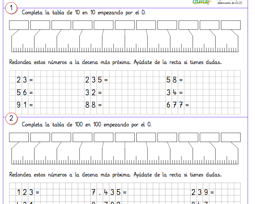Image resolution: width=255 pixels, height=204 pixels.
Task: Click the answer space after "239 ="
Action: [x=220, y=192]
